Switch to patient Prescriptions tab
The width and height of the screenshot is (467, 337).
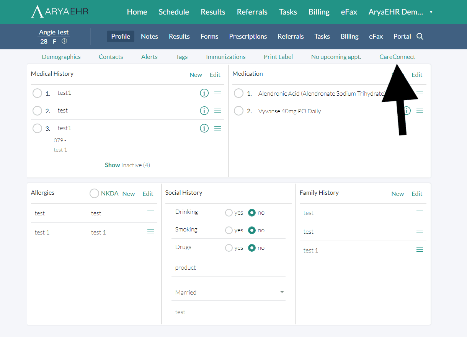tap(248, 36)
